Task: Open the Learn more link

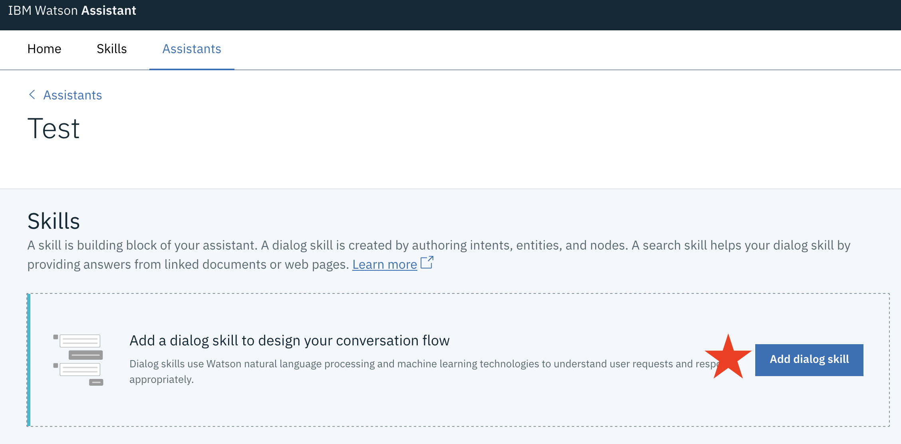Action: click(384, 264)
